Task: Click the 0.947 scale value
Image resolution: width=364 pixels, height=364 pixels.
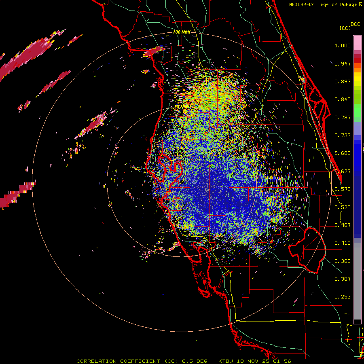Action: 343,63
